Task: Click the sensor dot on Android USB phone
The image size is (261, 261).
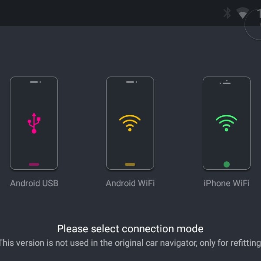Action: pyautogui.click(x=40, y=82)
